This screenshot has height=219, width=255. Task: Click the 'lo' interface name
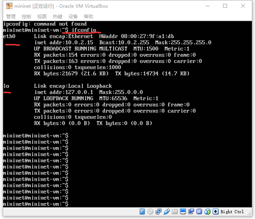click(6, 86)
